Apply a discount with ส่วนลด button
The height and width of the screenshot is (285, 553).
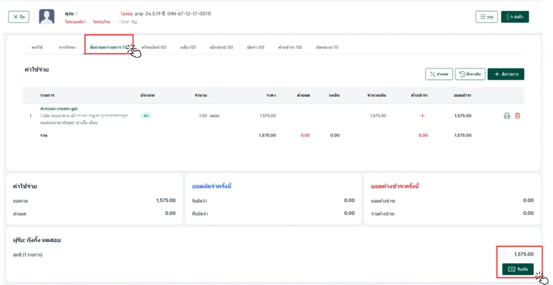point(439,74)
